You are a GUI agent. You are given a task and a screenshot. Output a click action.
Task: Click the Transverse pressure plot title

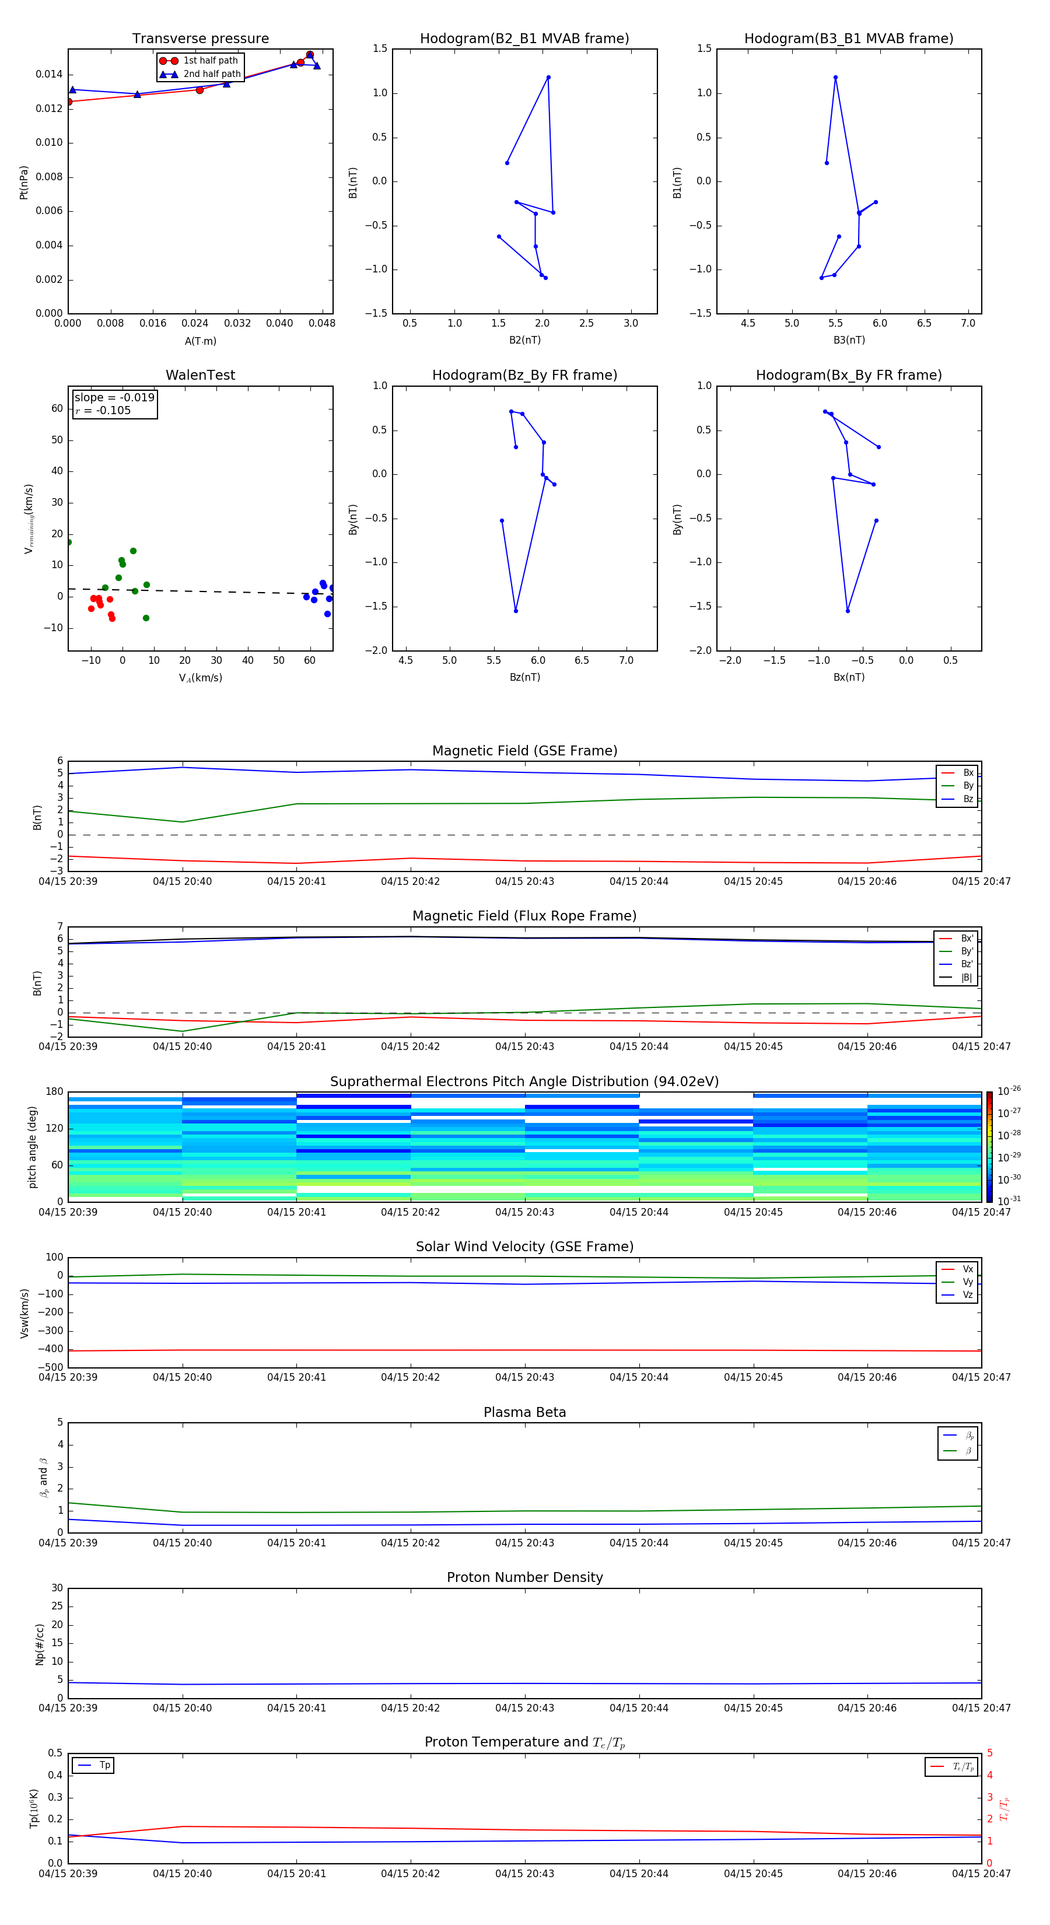click(x=200, y=39)
